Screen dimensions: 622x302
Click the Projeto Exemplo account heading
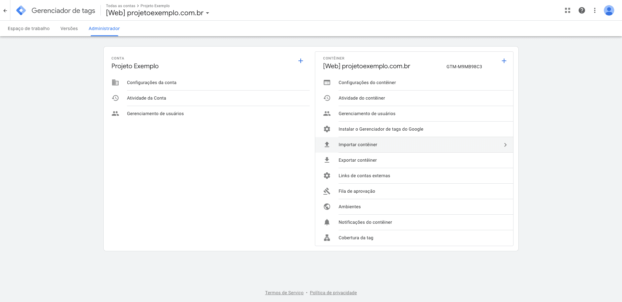click(135, 66)
